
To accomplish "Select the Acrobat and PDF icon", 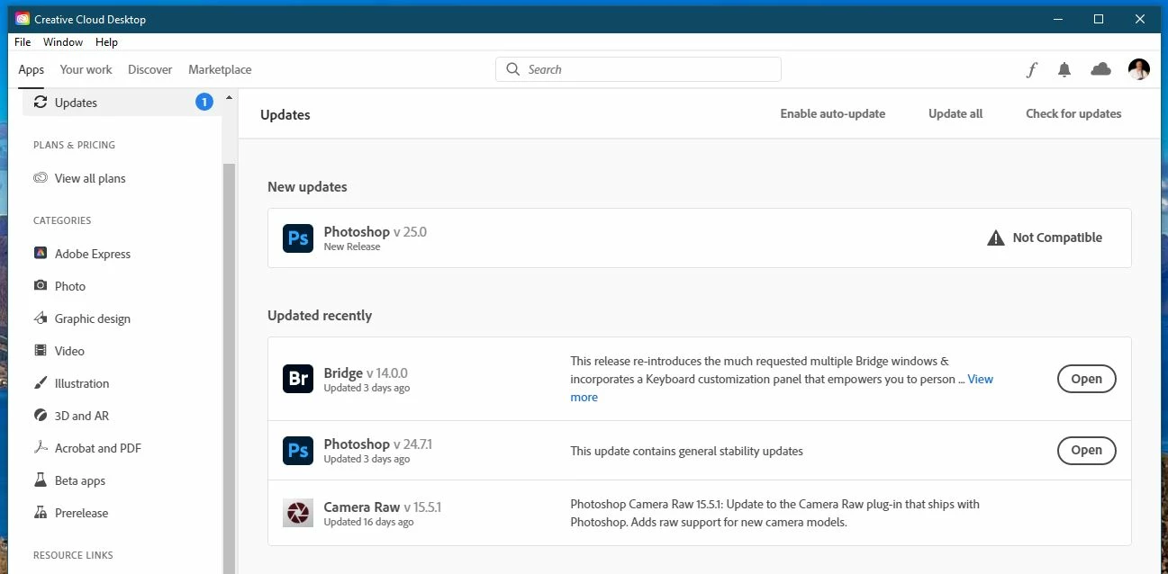I will tap(41, 448).
